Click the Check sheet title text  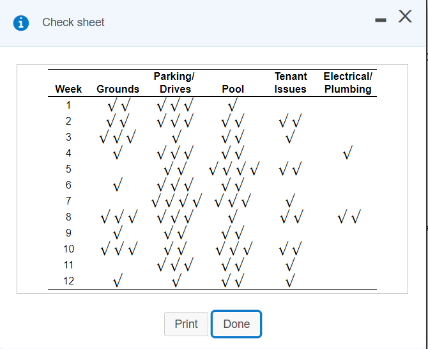[73, 22]
